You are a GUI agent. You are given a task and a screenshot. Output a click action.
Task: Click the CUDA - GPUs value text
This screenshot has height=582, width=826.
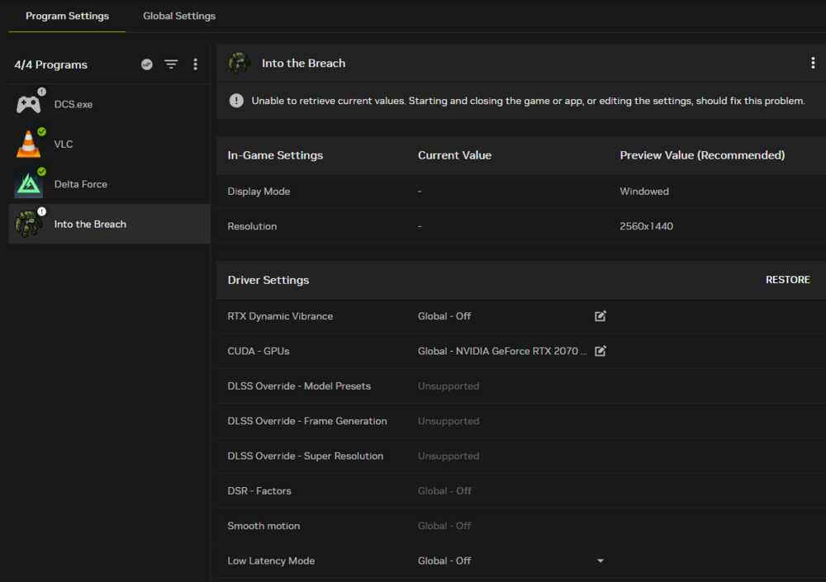point(502,351)
